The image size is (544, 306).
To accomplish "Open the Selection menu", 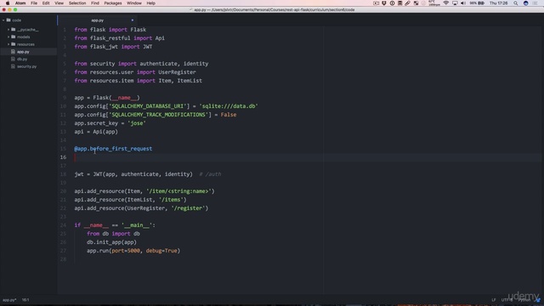I will pyautogui.click(x=77, y=3).
